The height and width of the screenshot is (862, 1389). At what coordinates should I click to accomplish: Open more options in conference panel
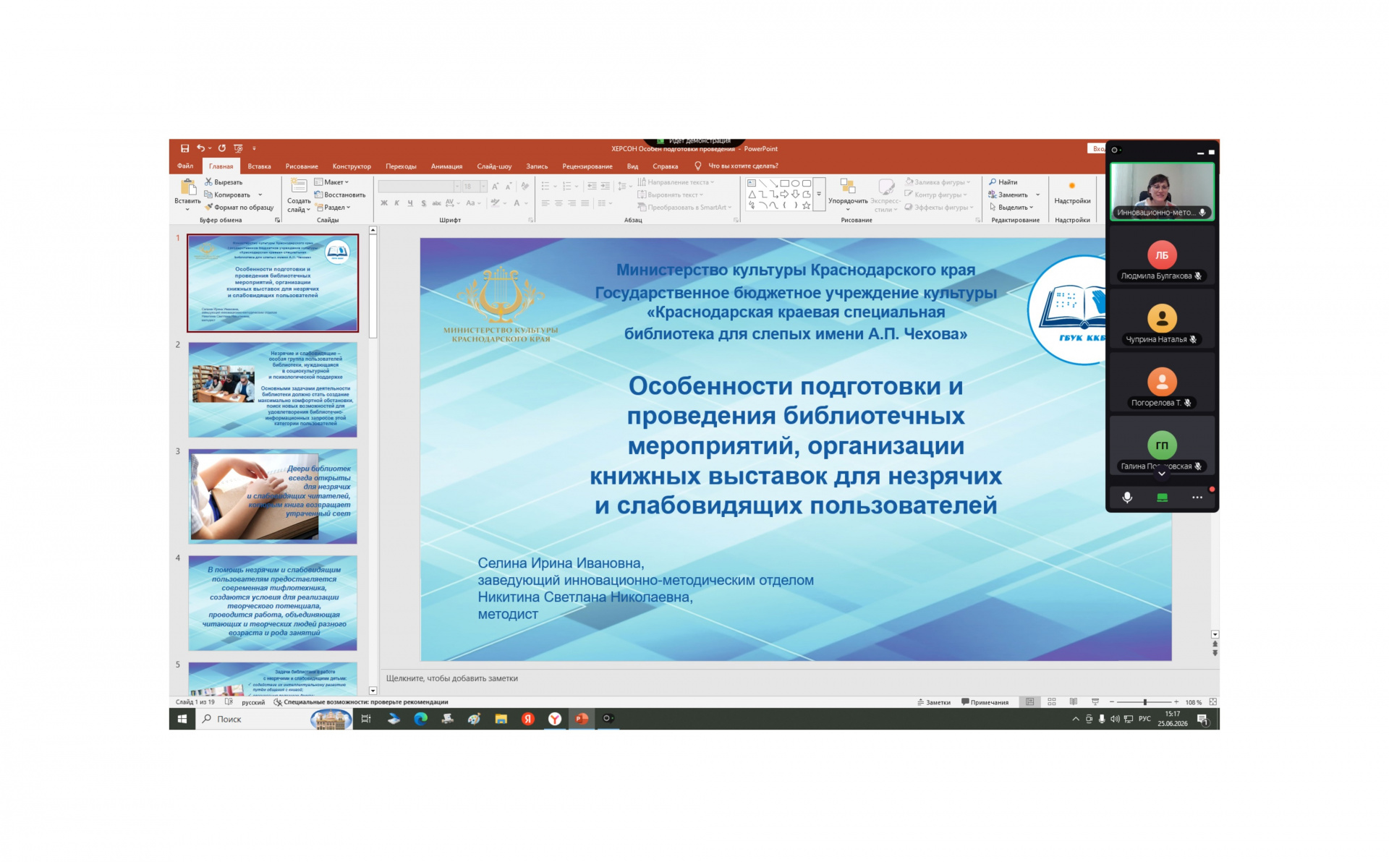pyautogui.click(x=1197, y=498)
